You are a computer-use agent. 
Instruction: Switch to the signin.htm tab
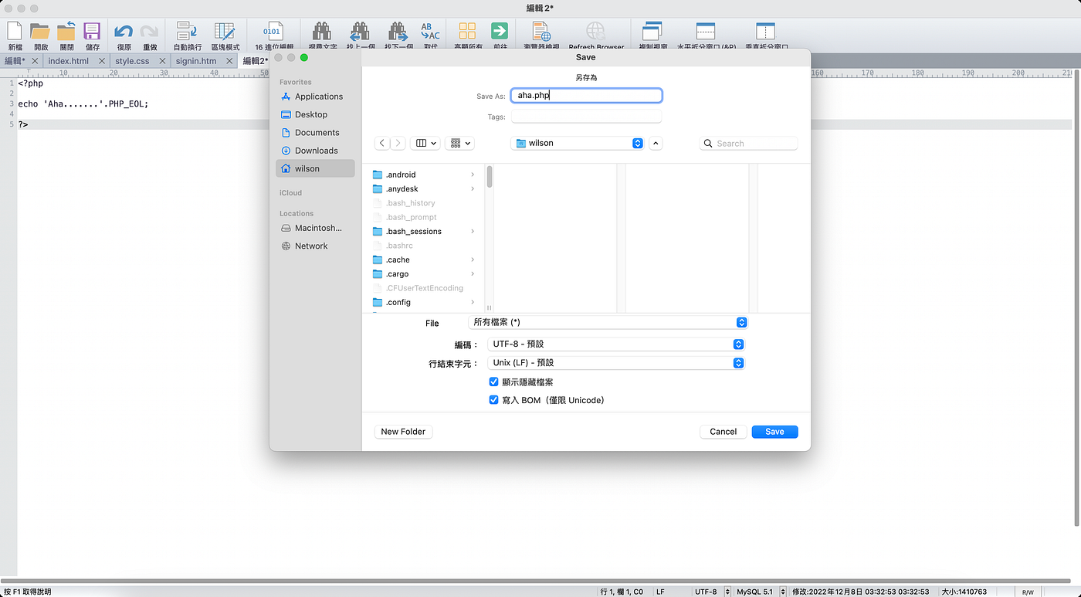click(196, 60)
